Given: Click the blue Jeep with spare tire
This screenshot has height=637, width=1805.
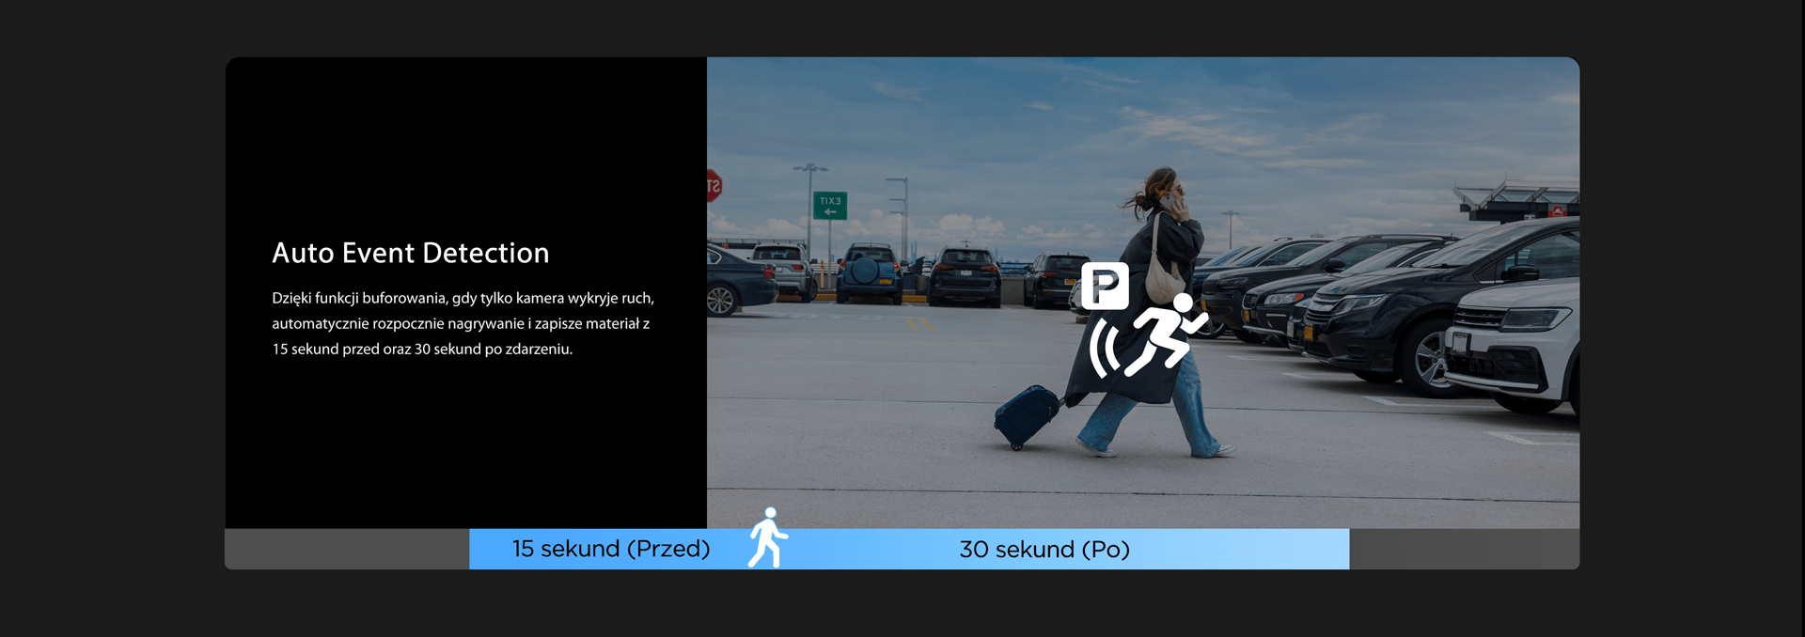Looking at the screenshot, I should coord(869,273).
